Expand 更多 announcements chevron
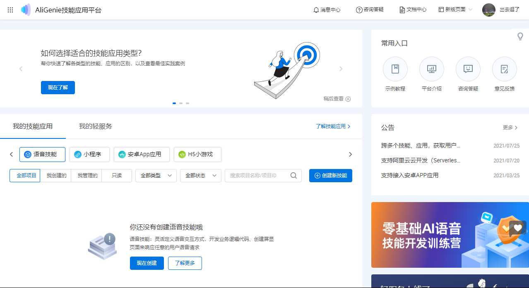The height and width of the screenshot is (288, 529). click(x=516, y=128)
